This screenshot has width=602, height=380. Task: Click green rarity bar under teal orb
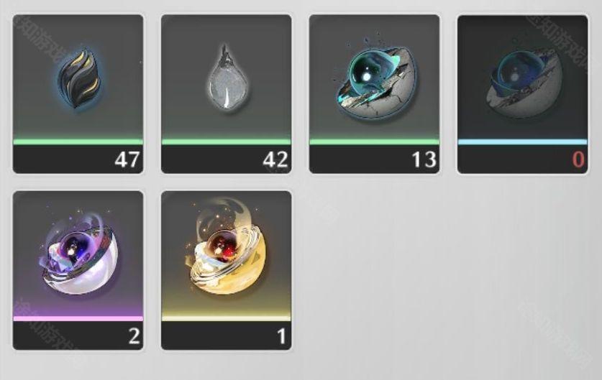pos(374,142)
